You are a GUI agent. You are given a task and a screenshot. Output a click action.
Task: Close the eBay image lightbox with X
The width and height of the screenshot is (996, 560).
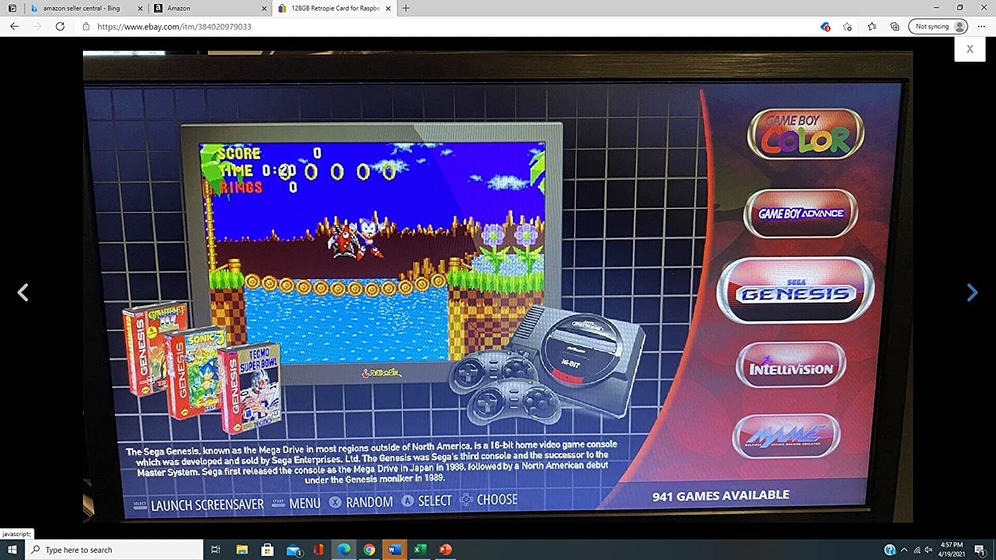(x=969, y=49)
